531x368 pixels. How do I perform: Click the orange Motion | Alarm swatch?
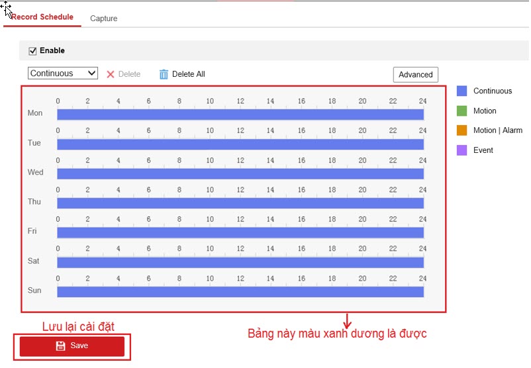point(461,130)
